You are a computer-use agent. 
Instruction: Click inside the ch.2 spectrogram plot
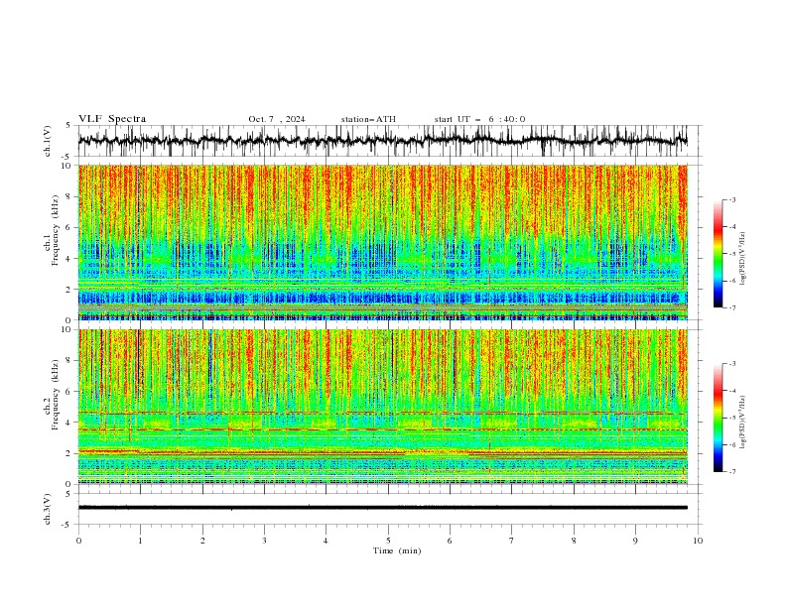pos(383,407)
